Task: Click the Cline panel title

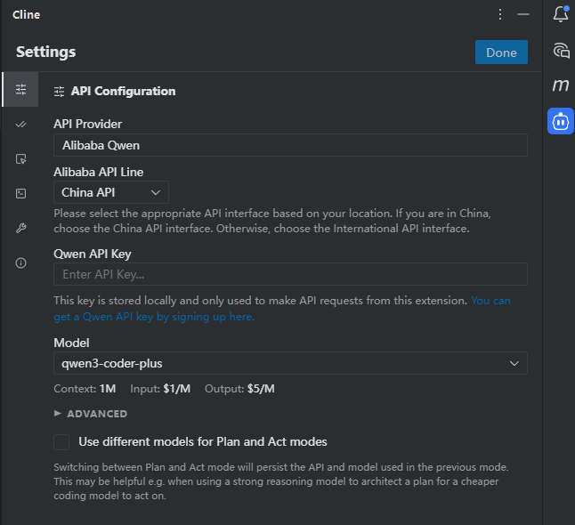Action: (27, 14)
